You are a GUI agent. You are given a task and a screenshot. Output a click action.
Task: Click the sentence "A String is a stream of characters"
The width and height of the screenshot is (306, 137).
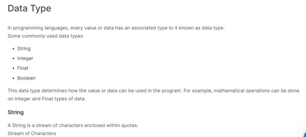click(x=45, y=125)
